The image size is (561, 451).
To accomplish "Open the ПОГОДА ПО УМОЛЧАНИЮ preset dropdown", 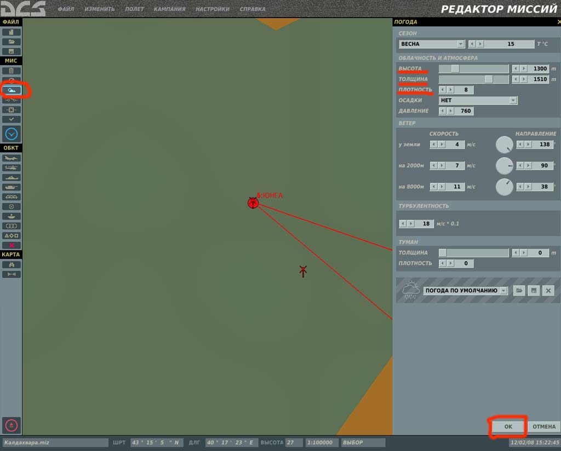I will [x=465, y=291].
